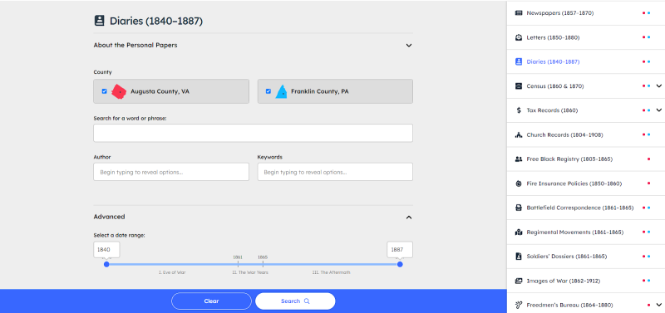Click the 1887 end handle on date slider
This screenshot has width=665, height=313.
pos(400,264)
